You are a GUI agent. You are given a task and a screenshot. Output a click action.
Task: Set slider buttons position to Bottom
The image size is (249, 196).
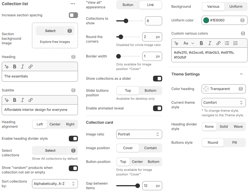click(x=150, y=91)
